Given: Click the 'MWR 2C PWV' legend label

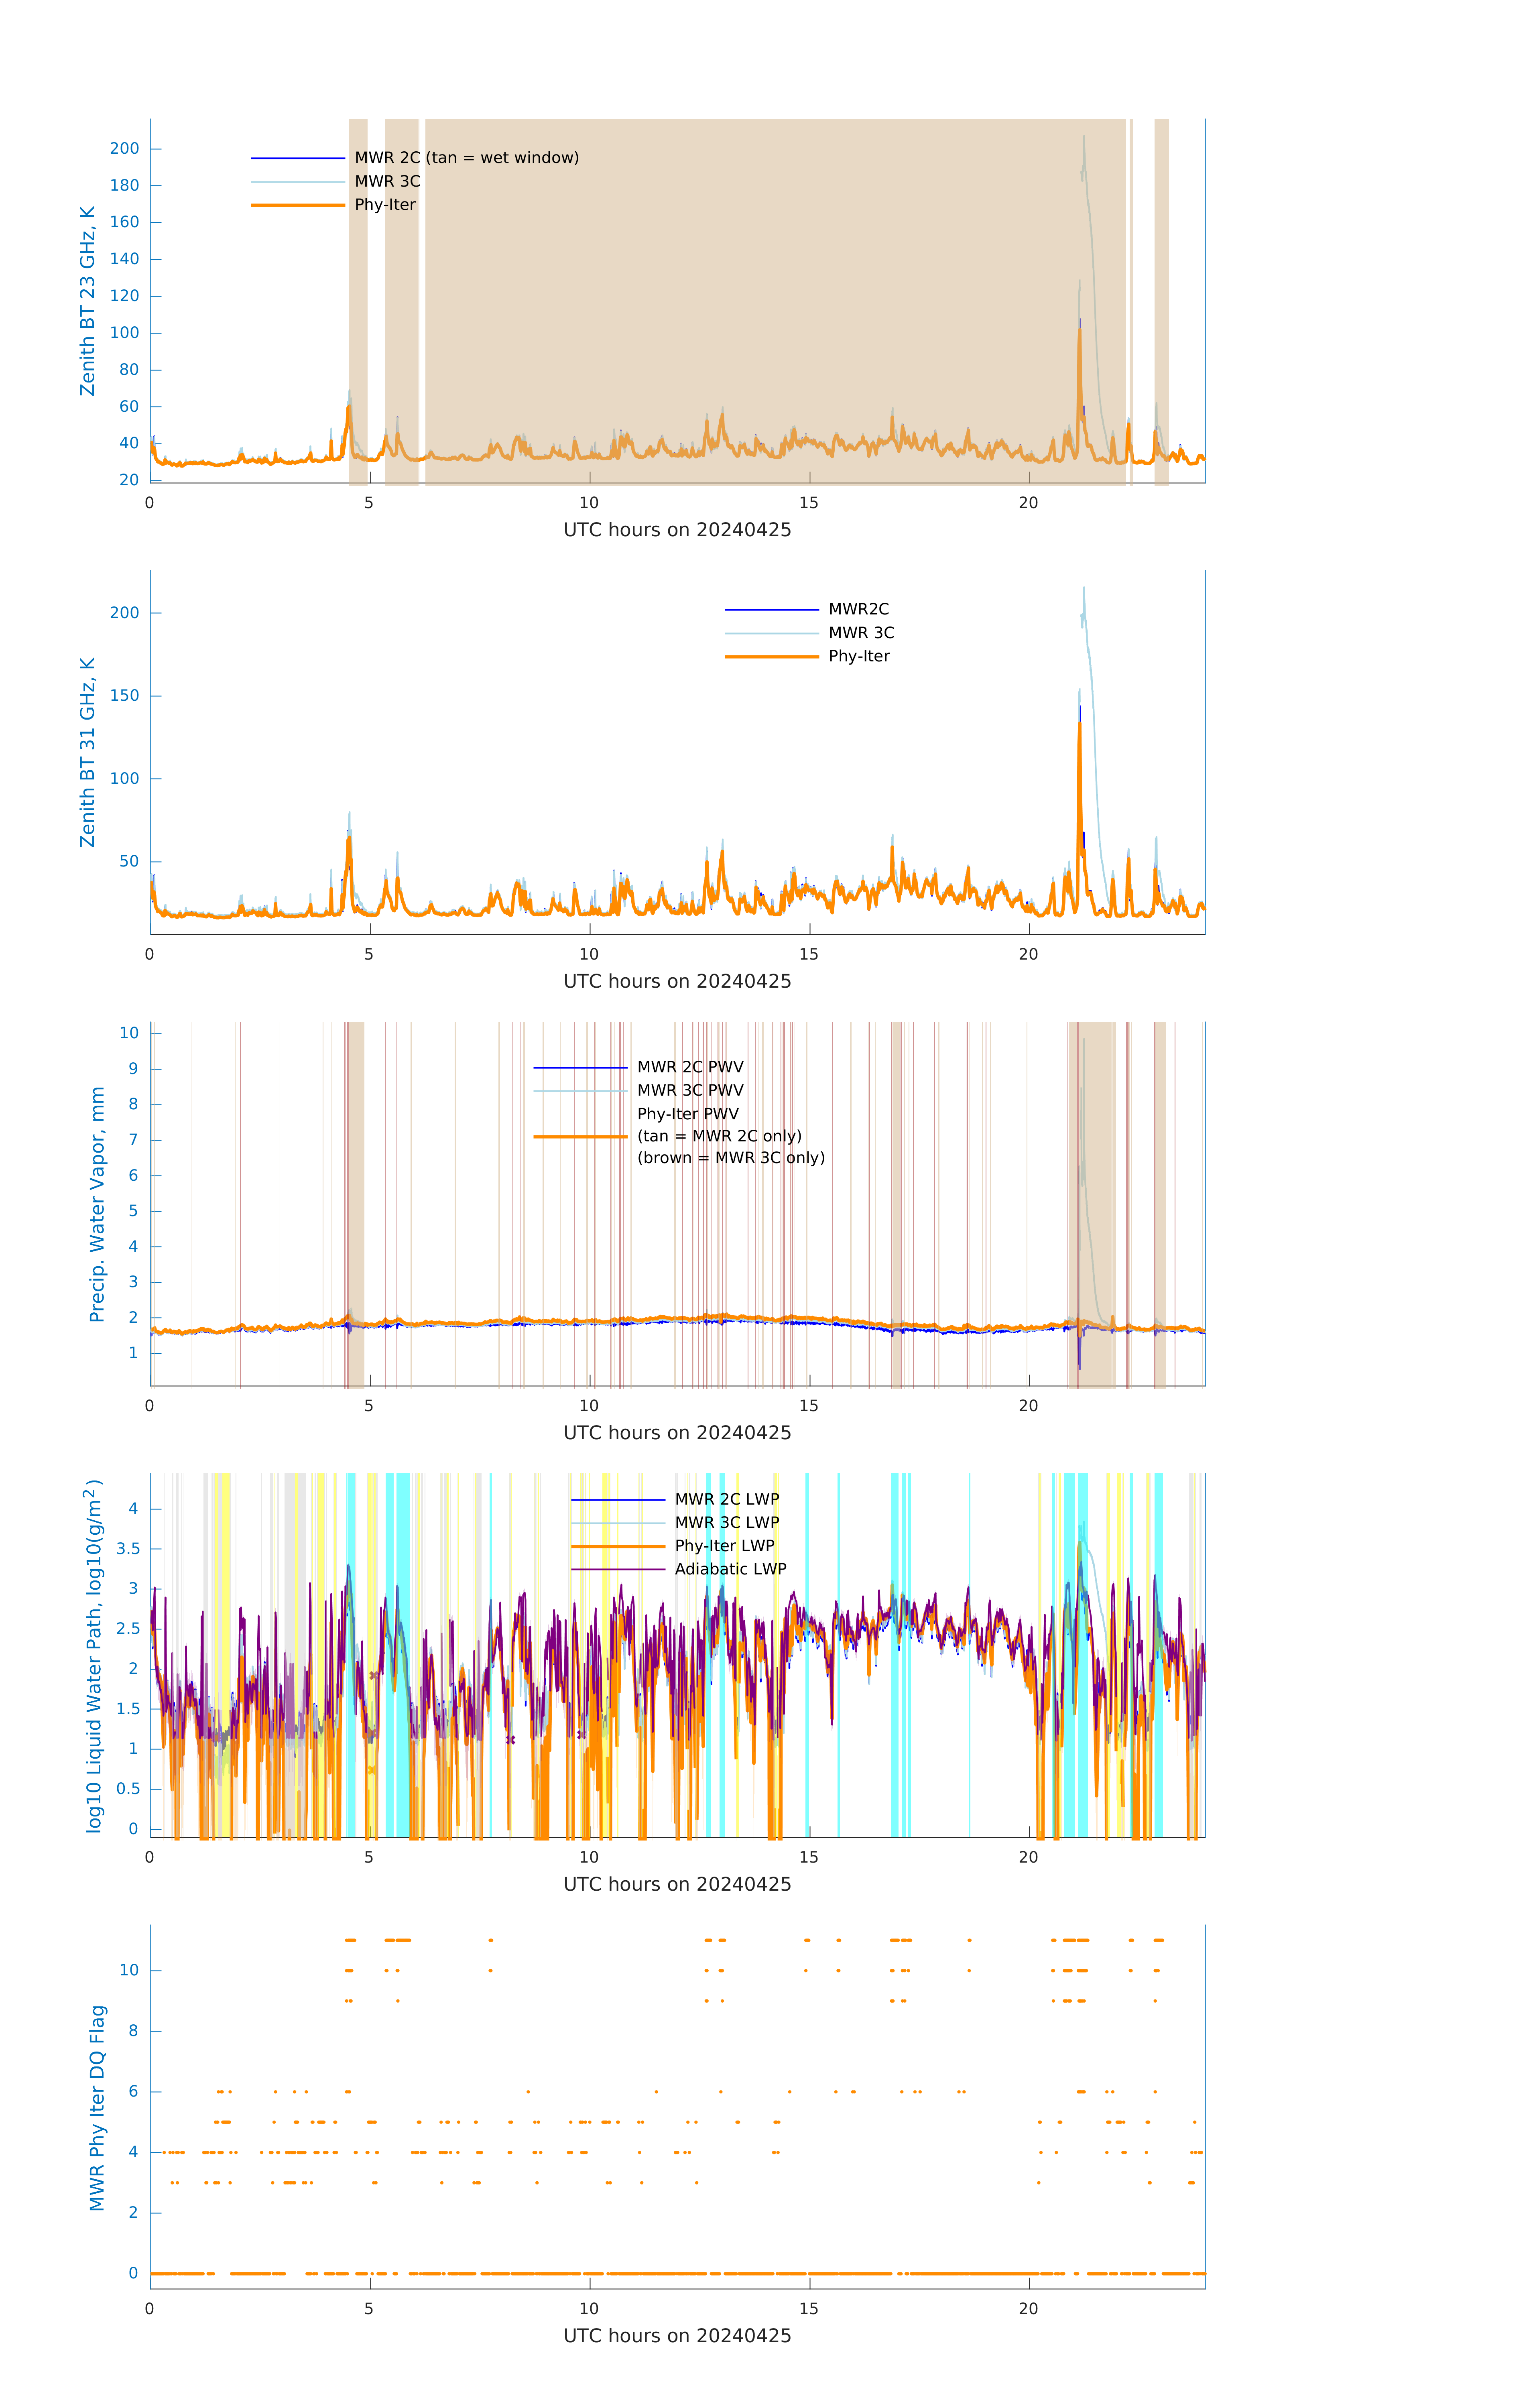Looking at the screenshot, I should (690, 1067).
